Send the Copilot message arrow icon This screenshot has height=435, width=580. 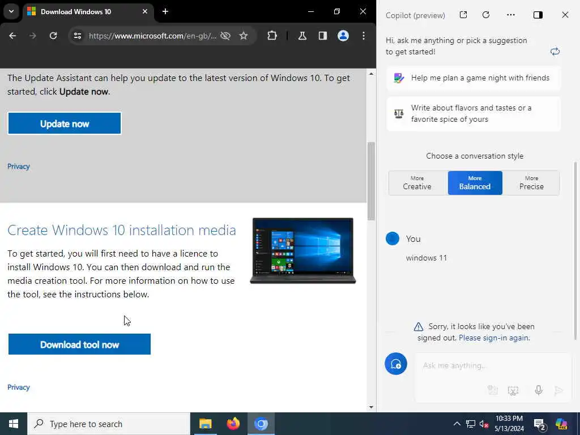pyautogui.click(x=558, y=390)
